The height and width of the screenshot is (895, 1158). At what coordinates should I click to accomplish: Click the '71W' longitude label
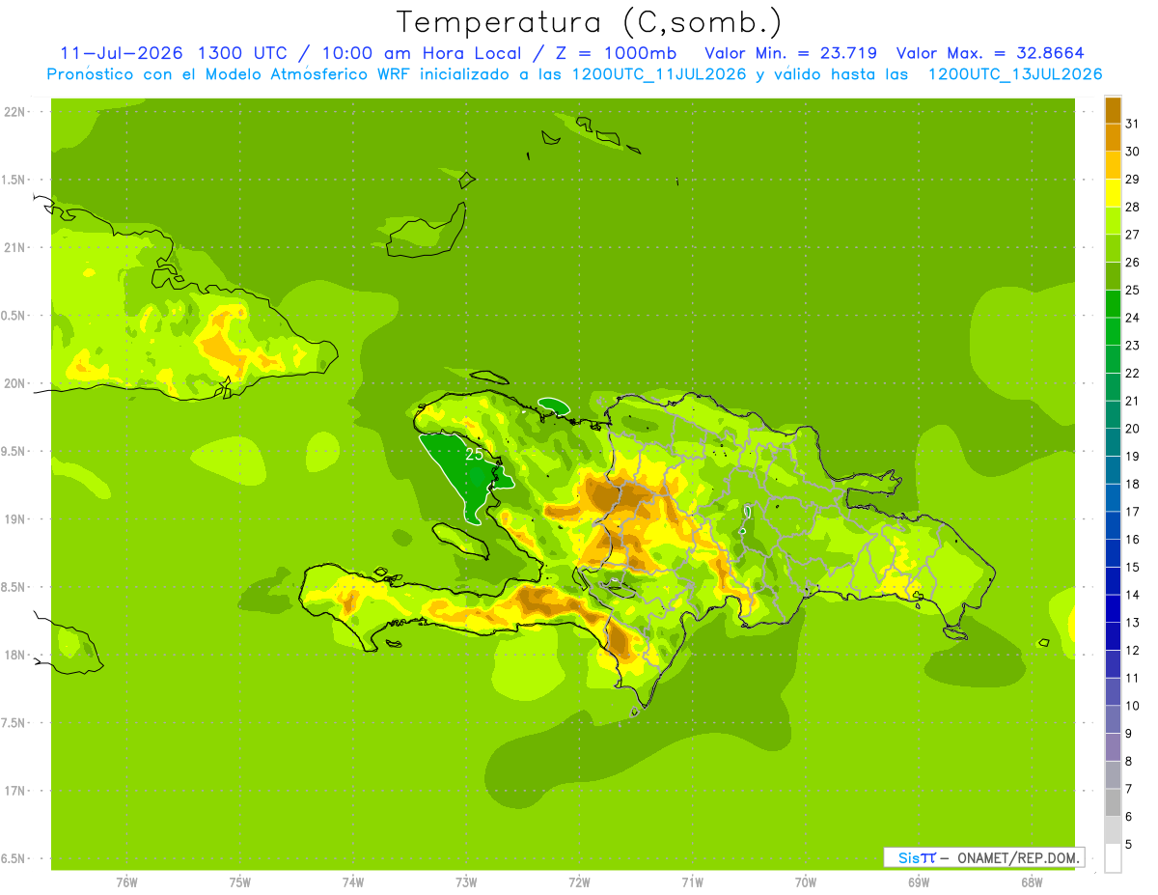point(692,882)
